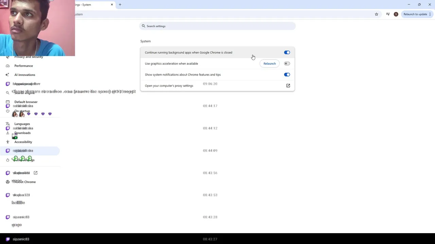Open On startup settings
Viewport: 435px width, 244px height.
pos(22,111)
